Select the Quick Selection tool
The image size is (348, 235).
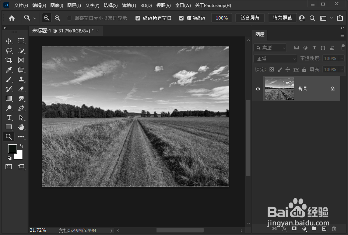coord(21,50)
